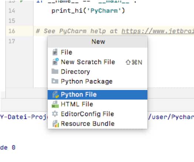The width and height of the screenshot is (194, 162).
Task: Click the New popup header title
Action: pyautogui.click(x=98, y=42)
